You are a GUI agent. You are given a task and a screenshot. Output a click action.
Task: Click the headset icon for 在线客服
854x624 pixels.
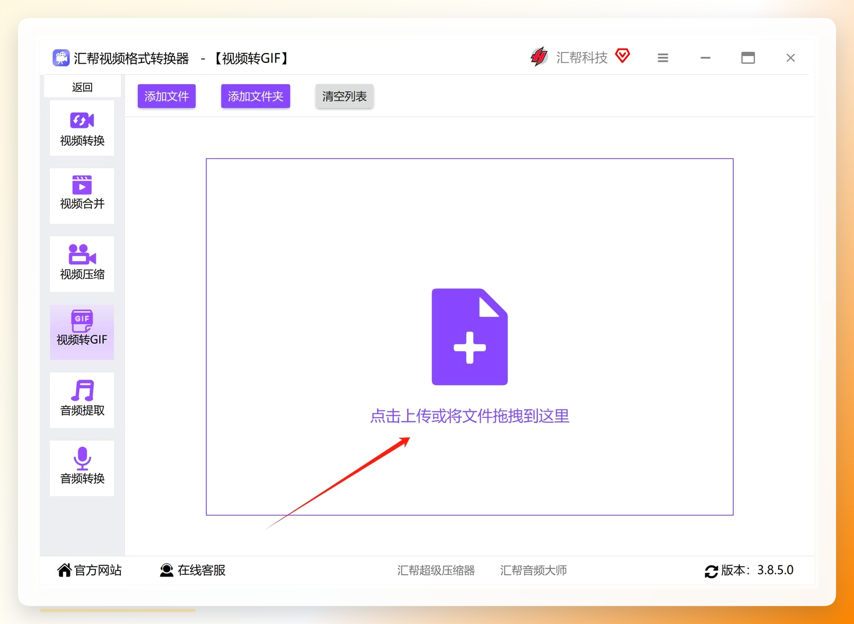[166, 570]
